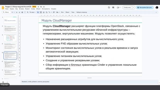Star the presentation with the star icon
Screen dimensions: 160x90
[38, 7]
